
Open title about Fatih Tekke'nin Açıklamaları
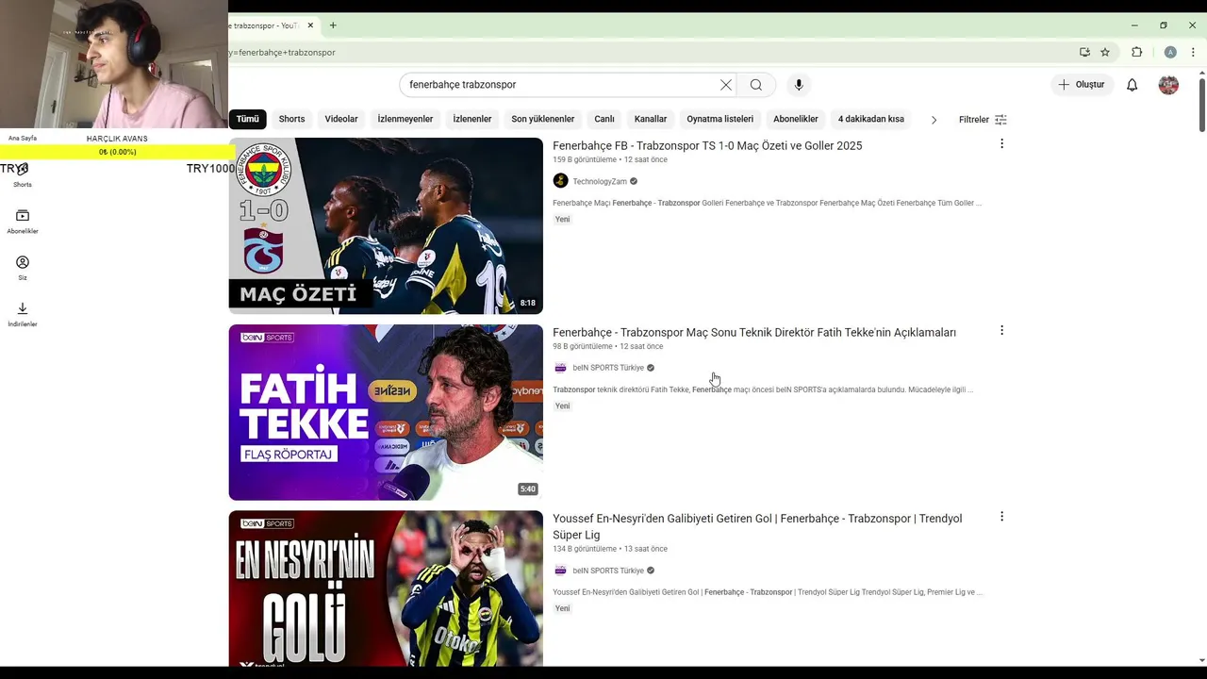tap(754, 332)
